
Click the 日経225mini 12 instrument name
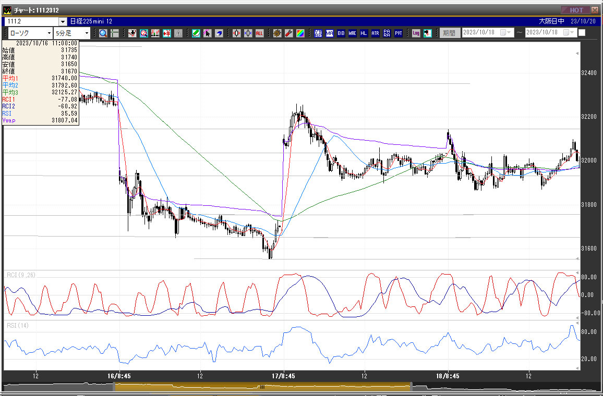coord(91,21)
